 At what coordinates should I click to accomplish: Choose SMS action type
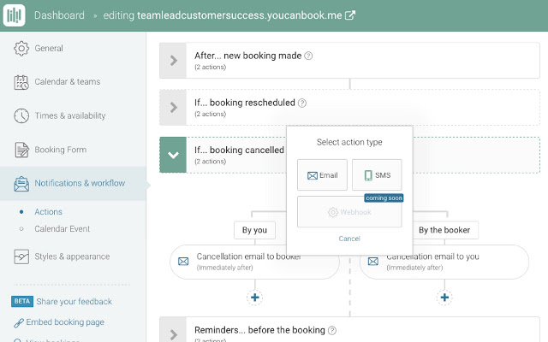click(x=376, y=175)
